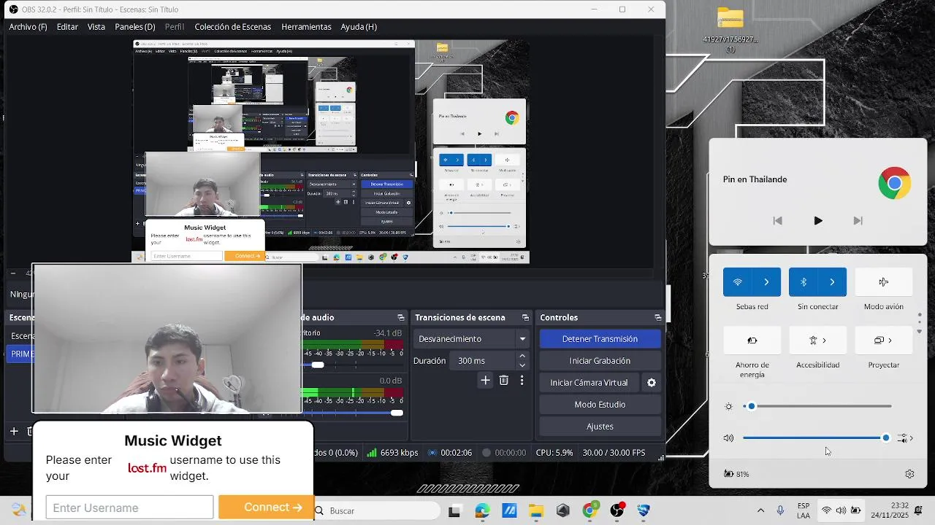Viewport: 935px width, 525px height.
Task: Enable Modo avión
Action: click(883, 282)
